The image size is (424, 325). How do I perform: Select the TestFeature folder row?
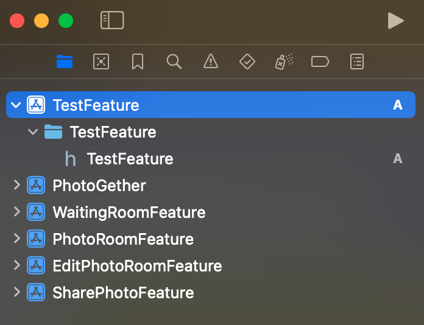113,132
